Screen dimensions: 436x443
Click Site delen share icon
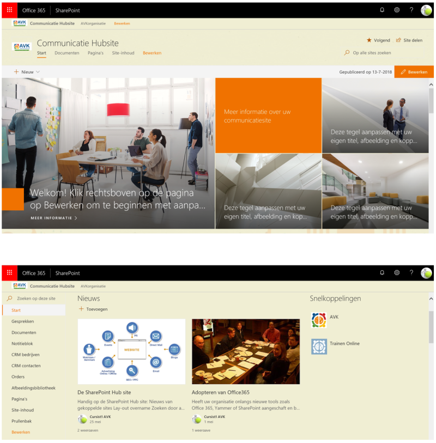tap(398, 40)
